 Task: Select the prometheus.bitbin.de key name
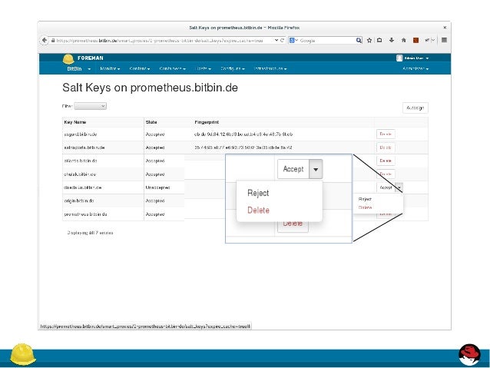tap(85, 214)
